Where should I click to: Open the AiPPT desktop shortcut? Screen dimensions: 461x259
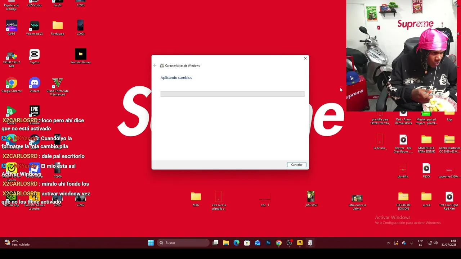(12, 28)
